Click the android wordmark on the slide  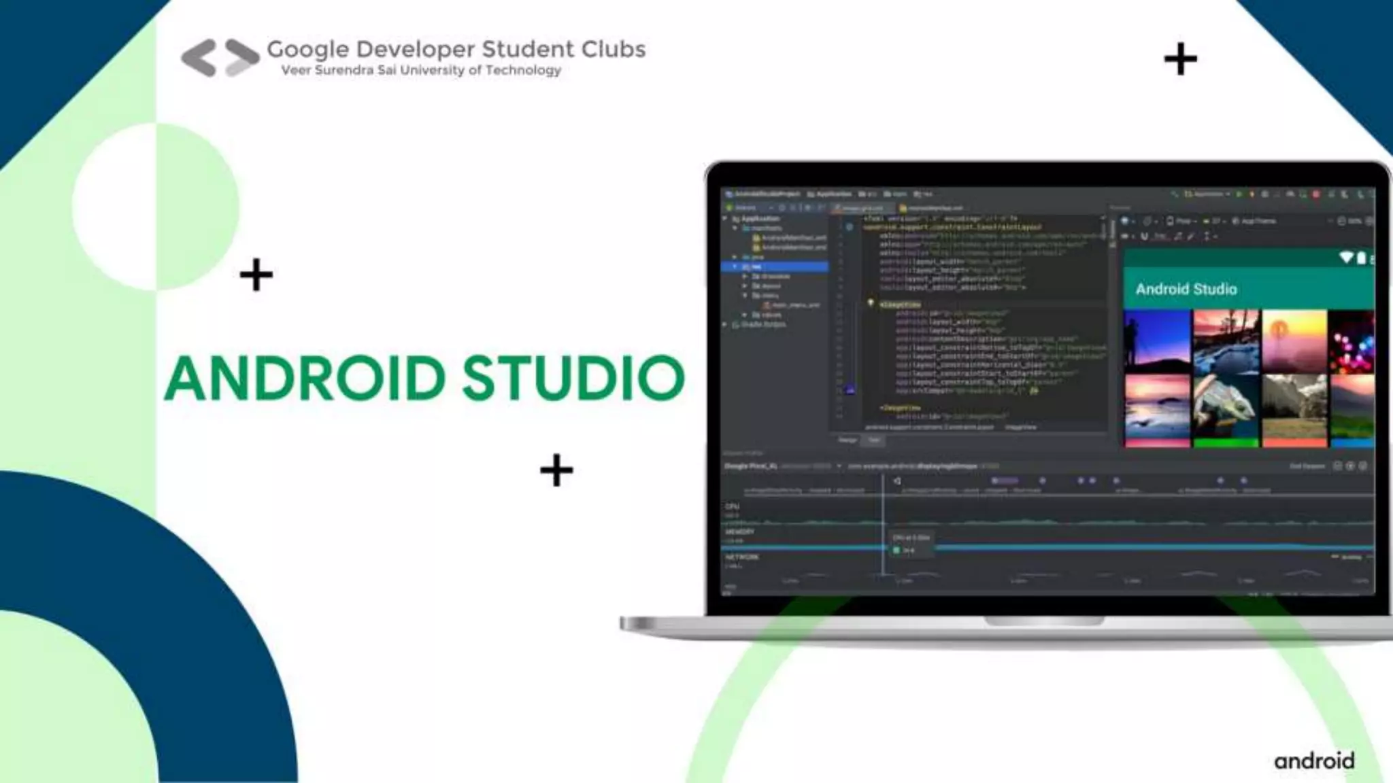1314,761
